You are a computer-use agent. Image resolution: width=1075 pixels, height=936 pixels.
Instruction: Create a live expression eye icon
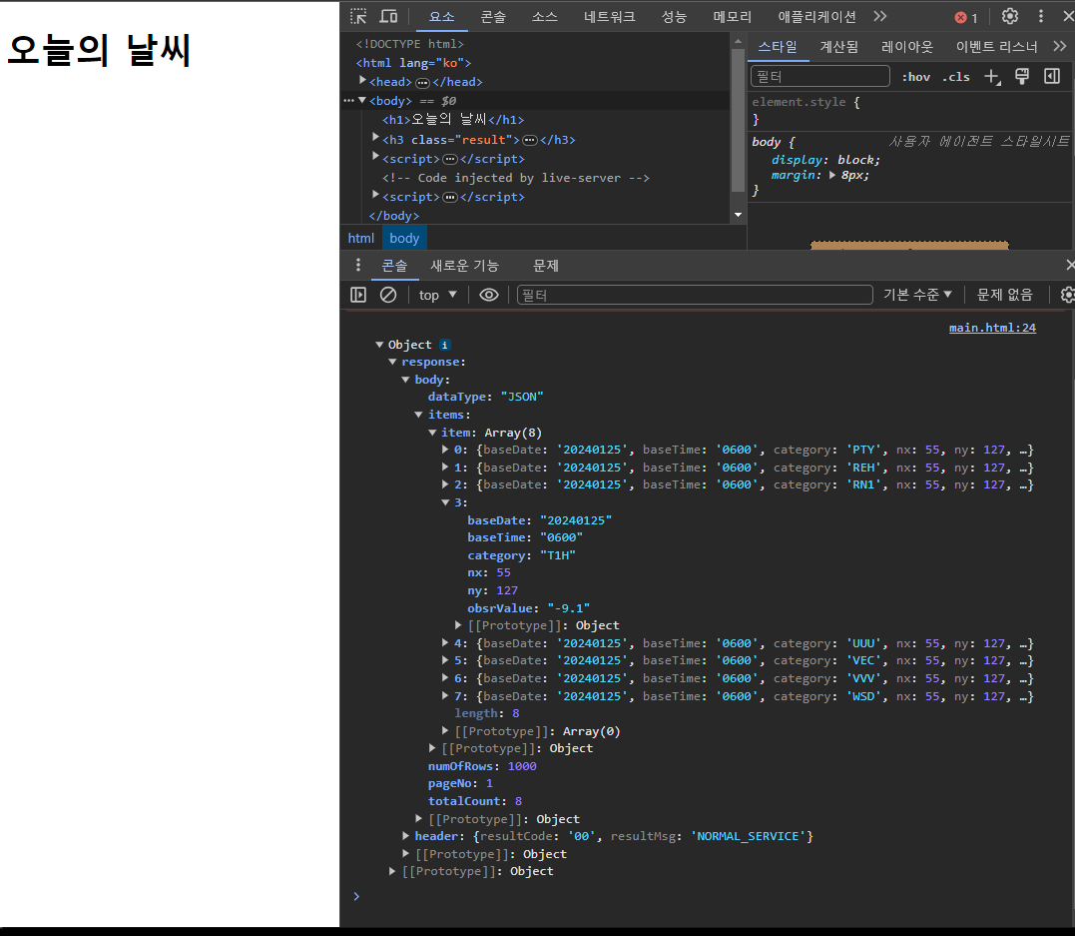tap(489, 295)
